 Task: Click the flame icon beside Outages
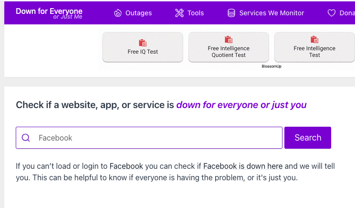coord(118,13)
